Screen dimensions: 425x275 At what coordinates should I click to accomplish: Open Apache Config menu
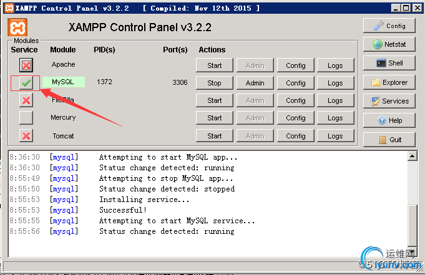point(296,65)
